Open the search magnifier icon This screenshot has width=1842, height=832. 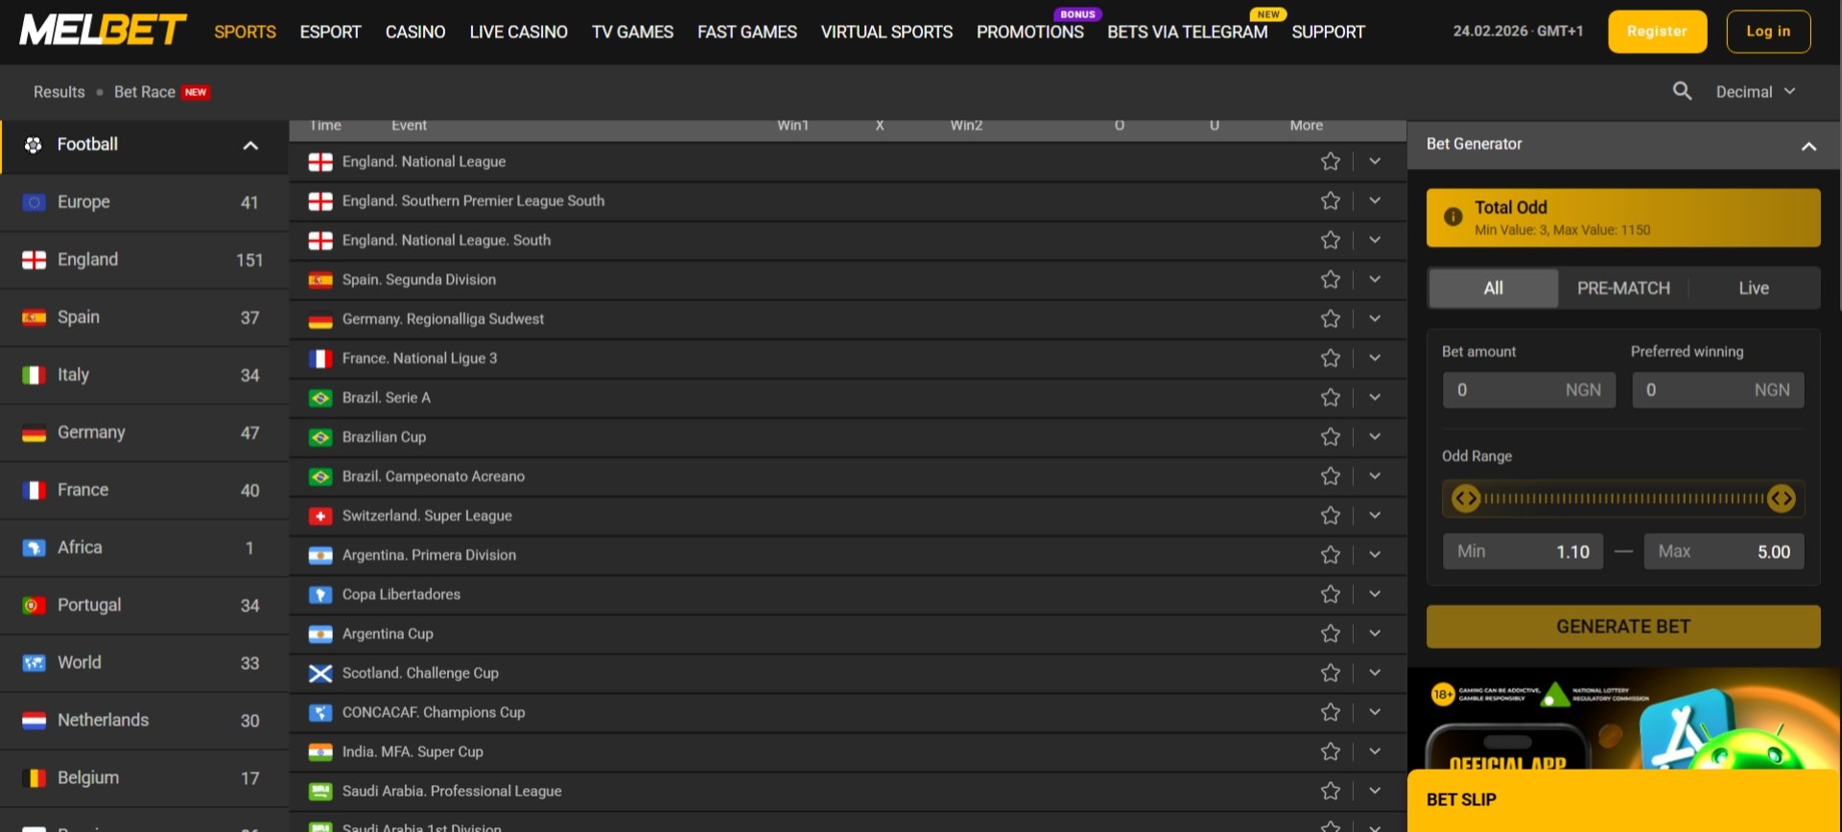pyautogui.click(x=1682, y=91)
